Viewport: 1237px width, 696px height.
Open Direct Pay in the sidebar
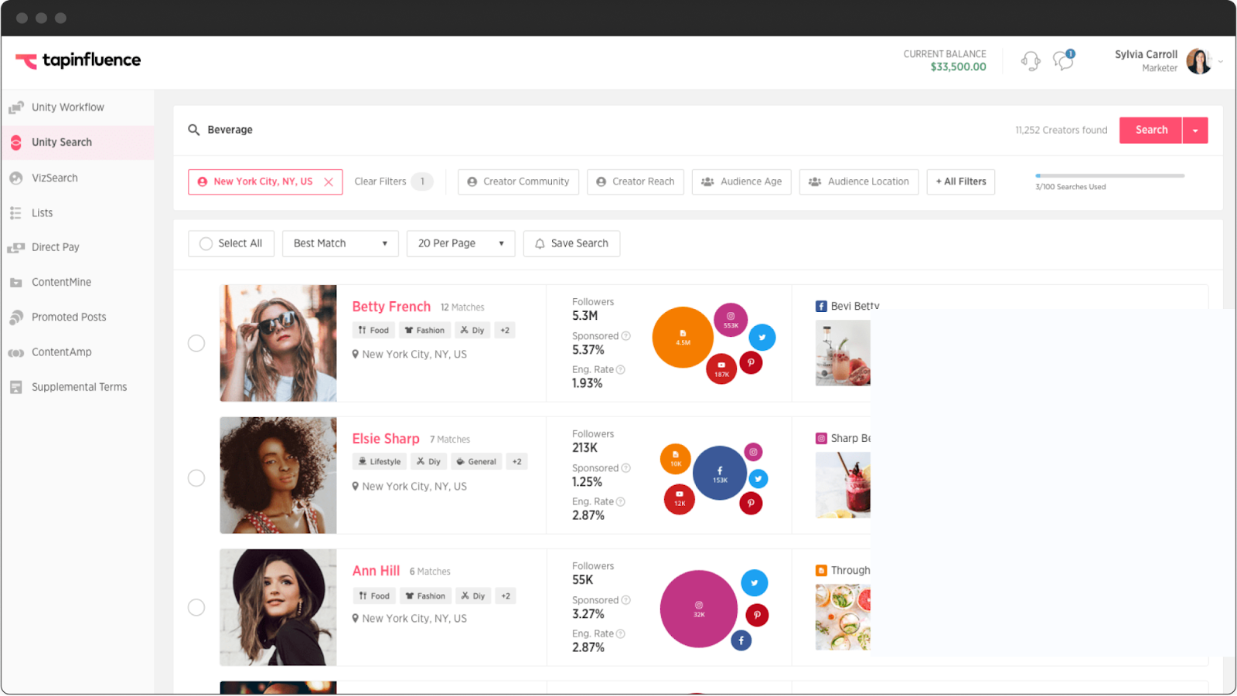click(x=77, y=247)
